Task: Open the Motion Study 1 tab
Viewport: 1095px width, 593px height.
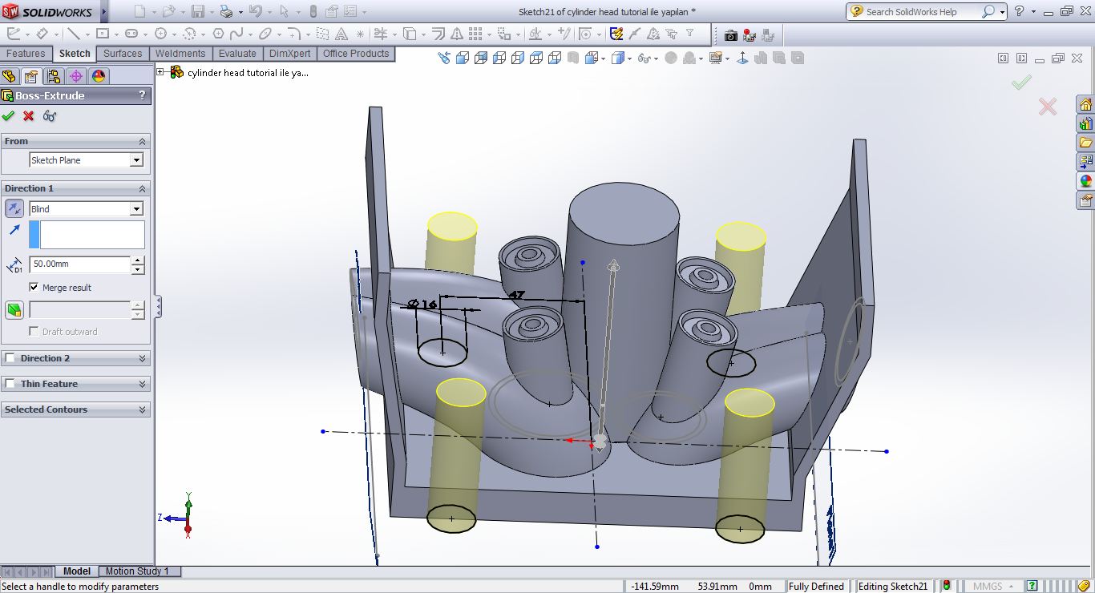Action: (138, 571)
